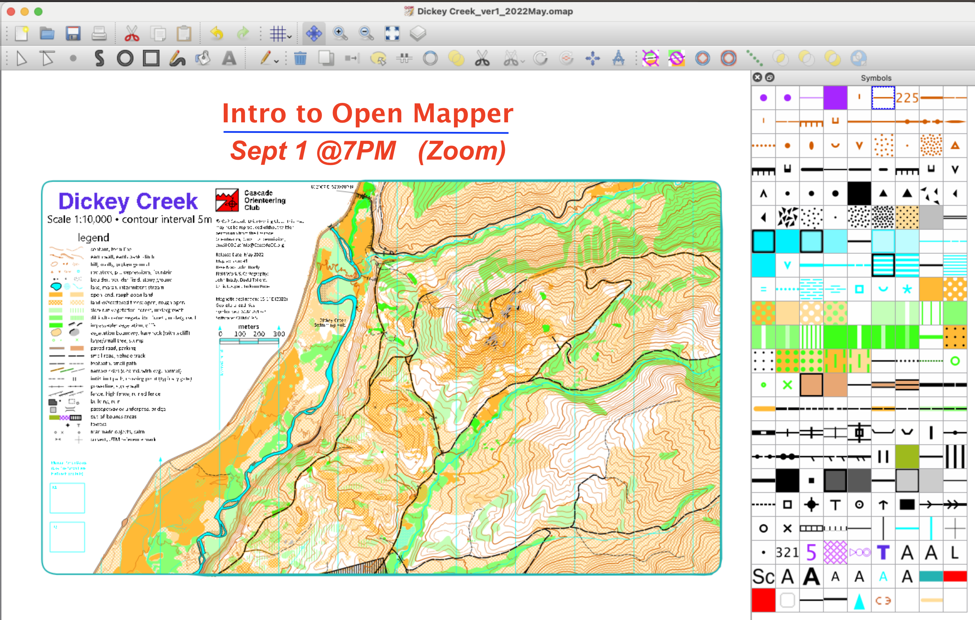Open a map file with folder icon

coord(47,33)
